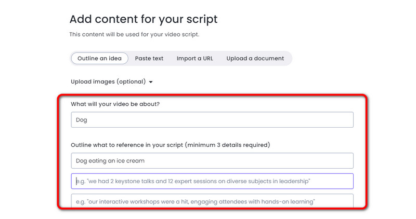This screenshot has height=219, width=416.
Task: Click the Upload images (optional) label
Action: (x=108, y=81)
